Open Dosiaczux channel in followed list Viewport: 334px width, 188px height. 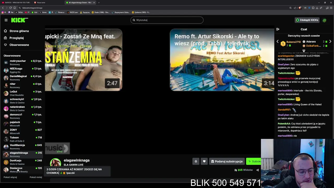point(23,170)
